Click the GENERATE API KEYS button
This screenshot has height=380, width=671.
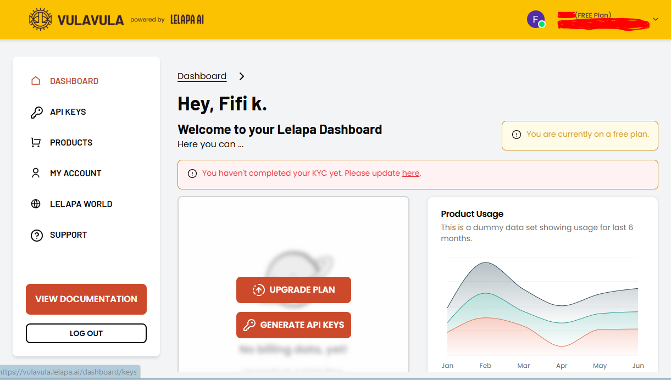point(293,325)
